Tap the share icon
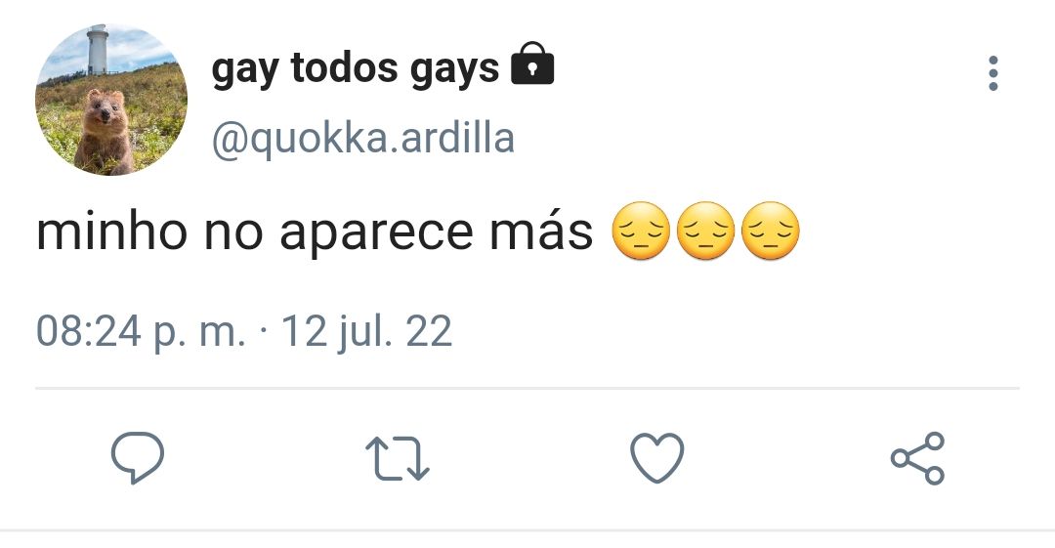Image resolution: width=1055 pixels, height=548 pixels. 917,458
